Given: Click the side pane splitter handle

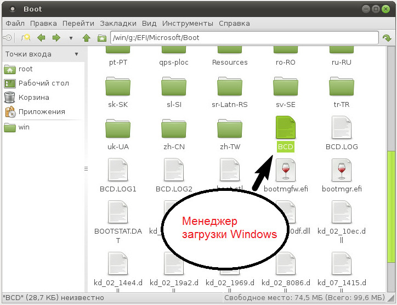Looking at the screenshot, I should point(86,169).
